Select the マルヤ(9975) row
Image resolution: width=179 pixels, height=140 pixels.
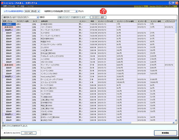89,94
